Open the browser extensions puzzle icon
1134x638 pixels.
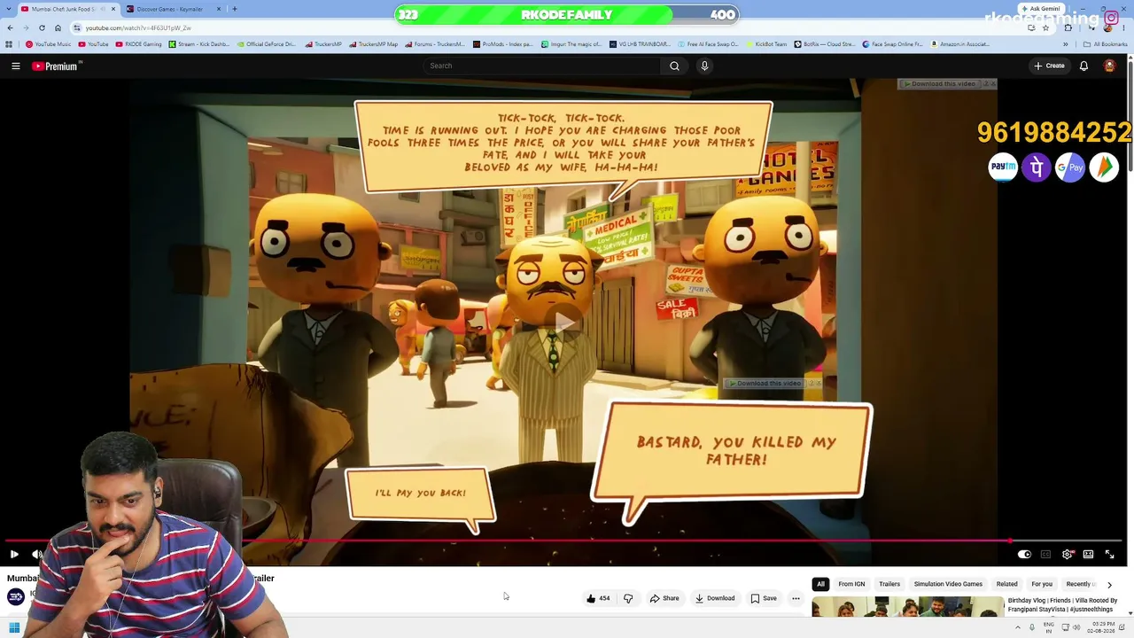[1068, 27]
